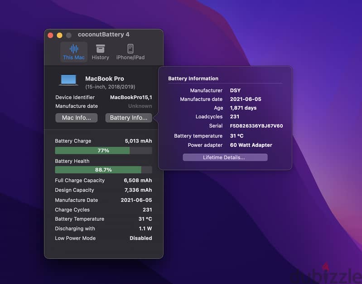This screenshot has width=362, height=284.
Task: Switch to the iPhone/iPad tab label
Action: [130, 57]
